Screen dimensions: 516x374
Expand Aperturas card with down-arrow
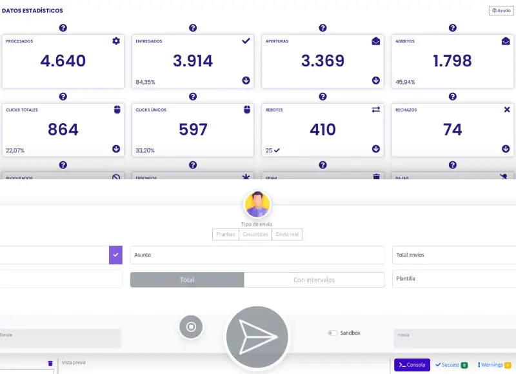376,81
